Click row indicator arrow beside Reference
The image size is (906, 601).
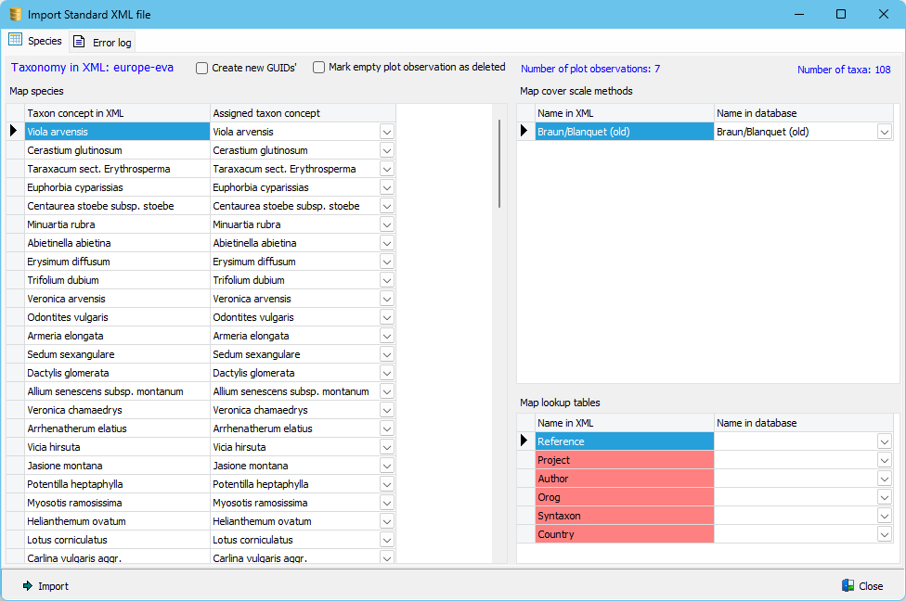tap(524, 441)
